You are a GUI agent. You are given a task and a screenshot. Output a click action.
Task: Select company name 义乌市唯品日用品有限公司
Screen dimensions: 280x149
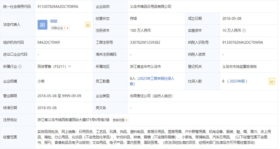[151, 7]
